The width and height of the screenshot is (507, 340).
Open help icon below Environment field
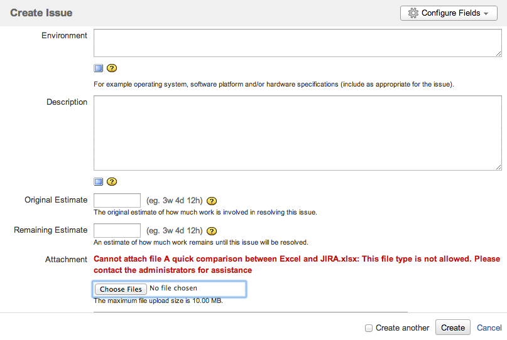pyautogui.click(x=112, y=68)
